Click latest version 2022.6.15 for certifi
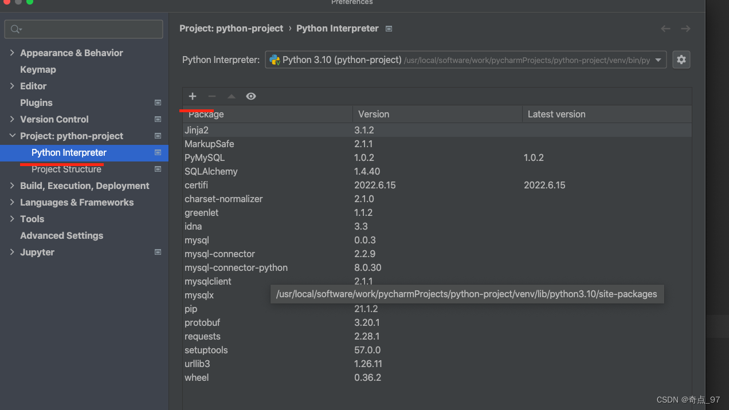 pos(544,185)
